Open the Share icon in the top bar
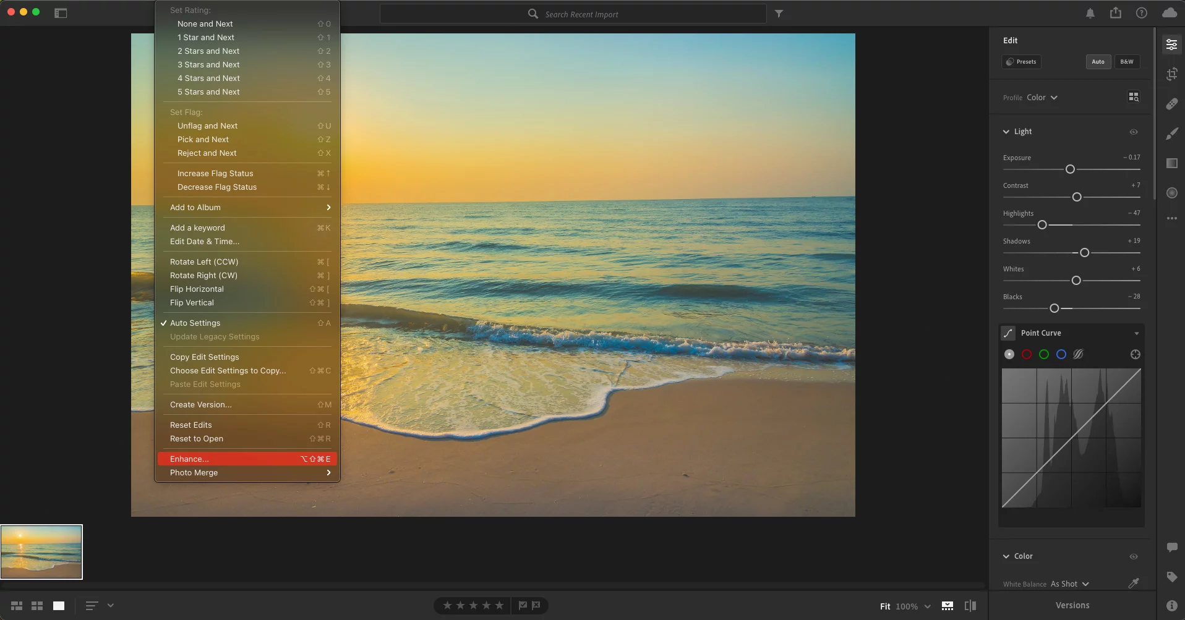 1115,13
